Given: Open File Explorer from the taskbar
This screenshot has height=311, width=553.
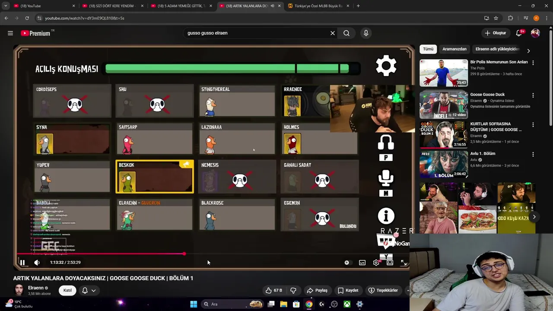Looking at the screenshot, I should coord(283,304).
